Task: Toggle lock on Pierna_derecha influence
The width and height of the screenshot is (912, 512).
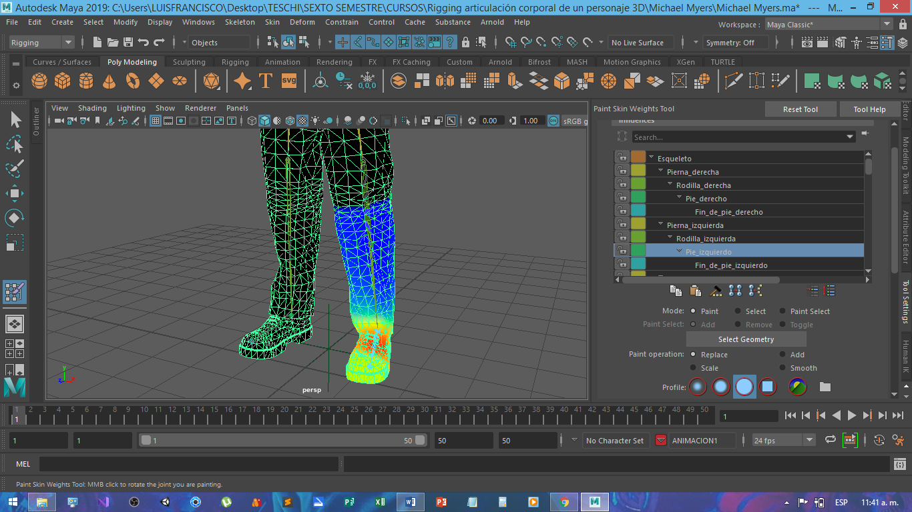Action: click(622, 171)
